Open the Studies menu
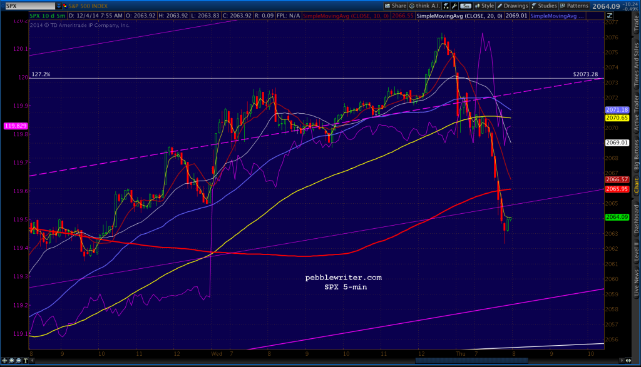The image size is (641, 367). tap(544, 6)
